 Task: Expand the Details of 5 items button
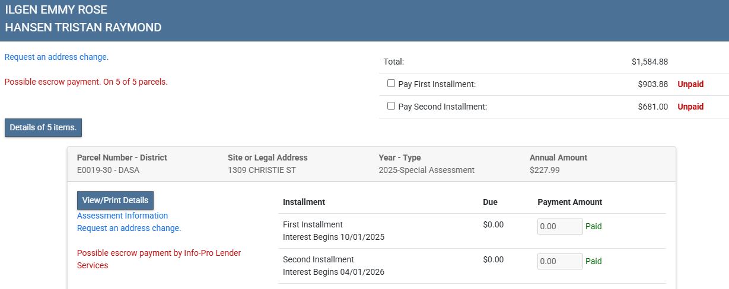[x=43, y=127]
